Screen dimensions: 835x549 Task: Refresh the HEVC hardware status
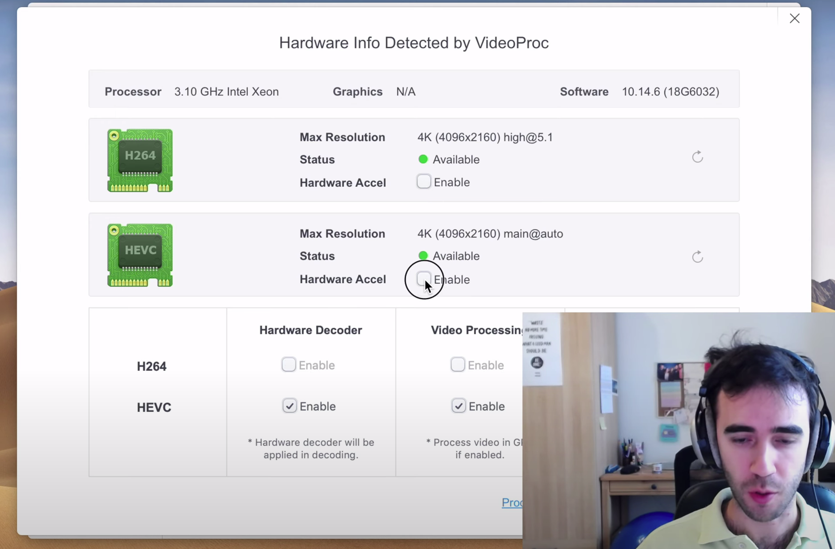pos(697,257)
